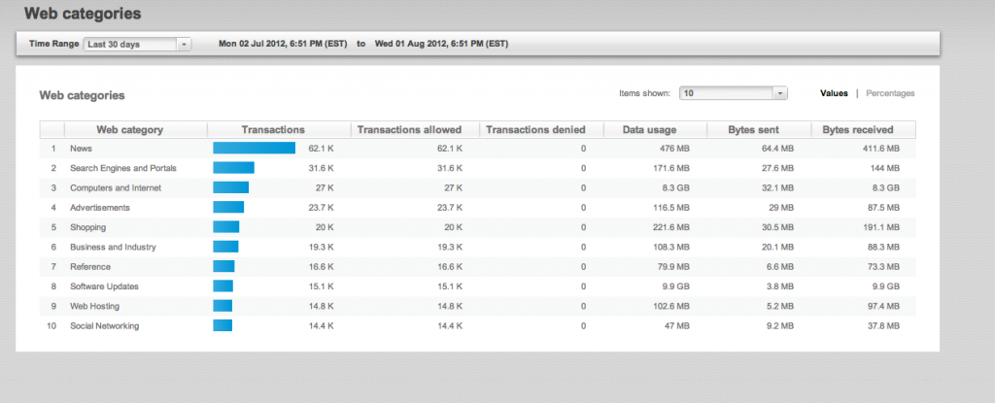
Task: Click the Computers and Internet row
Action: [115, 187]
